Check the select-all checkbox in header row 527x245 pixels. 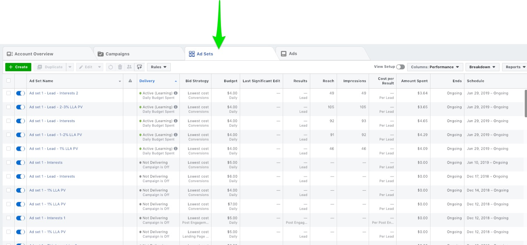tap(9, 81)
